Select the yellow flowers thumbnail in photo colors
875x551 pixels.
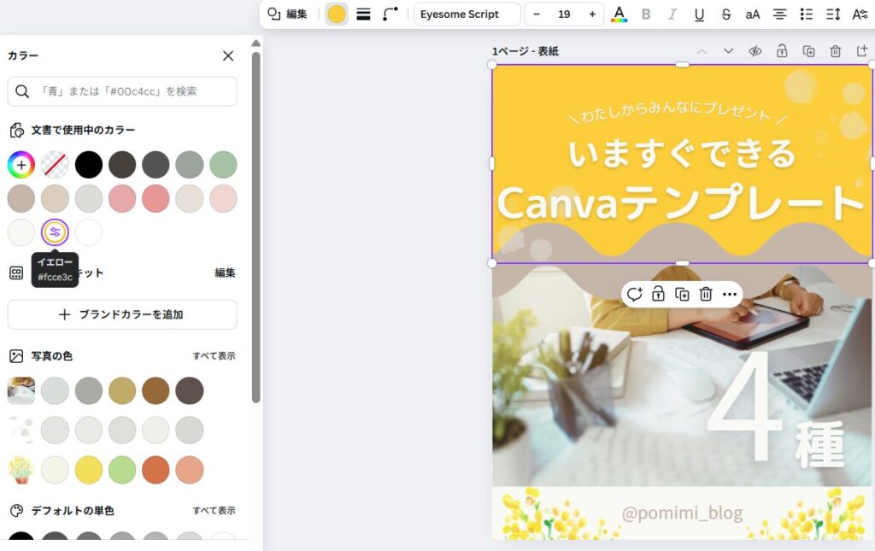point(21,470)
